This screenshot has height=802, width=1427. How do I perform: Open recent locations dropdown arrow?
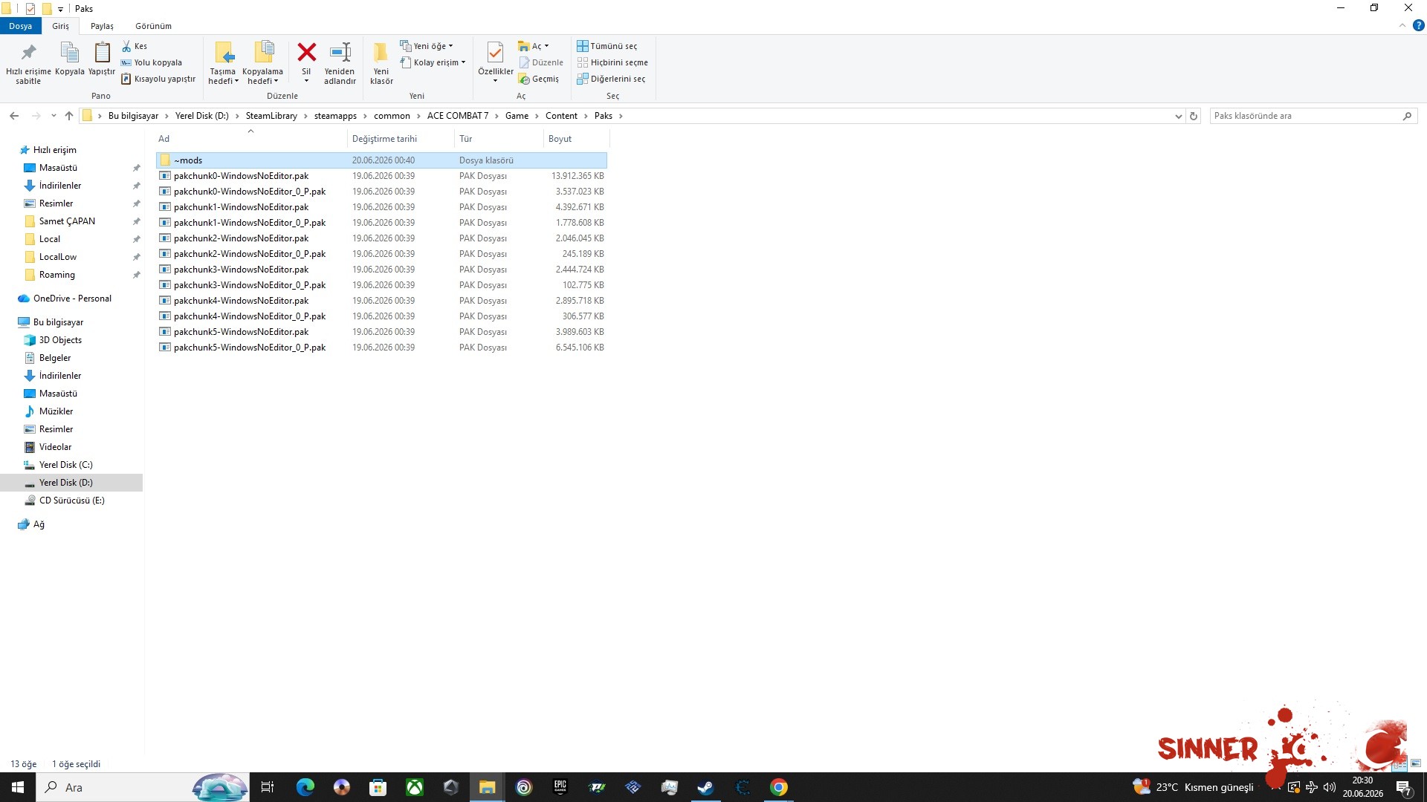click(54, 116)
